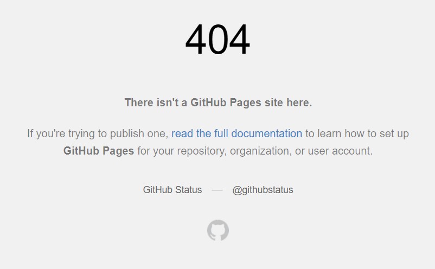The width and height of the screenshot is (435, 269).
Task: Click the word "read" starting the blue link
Action: (182, 133)
